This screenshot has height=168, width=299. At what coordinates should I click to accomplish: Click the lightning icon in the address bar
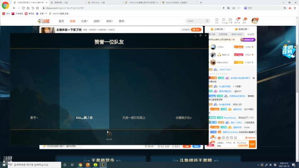[x=224, y=8]
